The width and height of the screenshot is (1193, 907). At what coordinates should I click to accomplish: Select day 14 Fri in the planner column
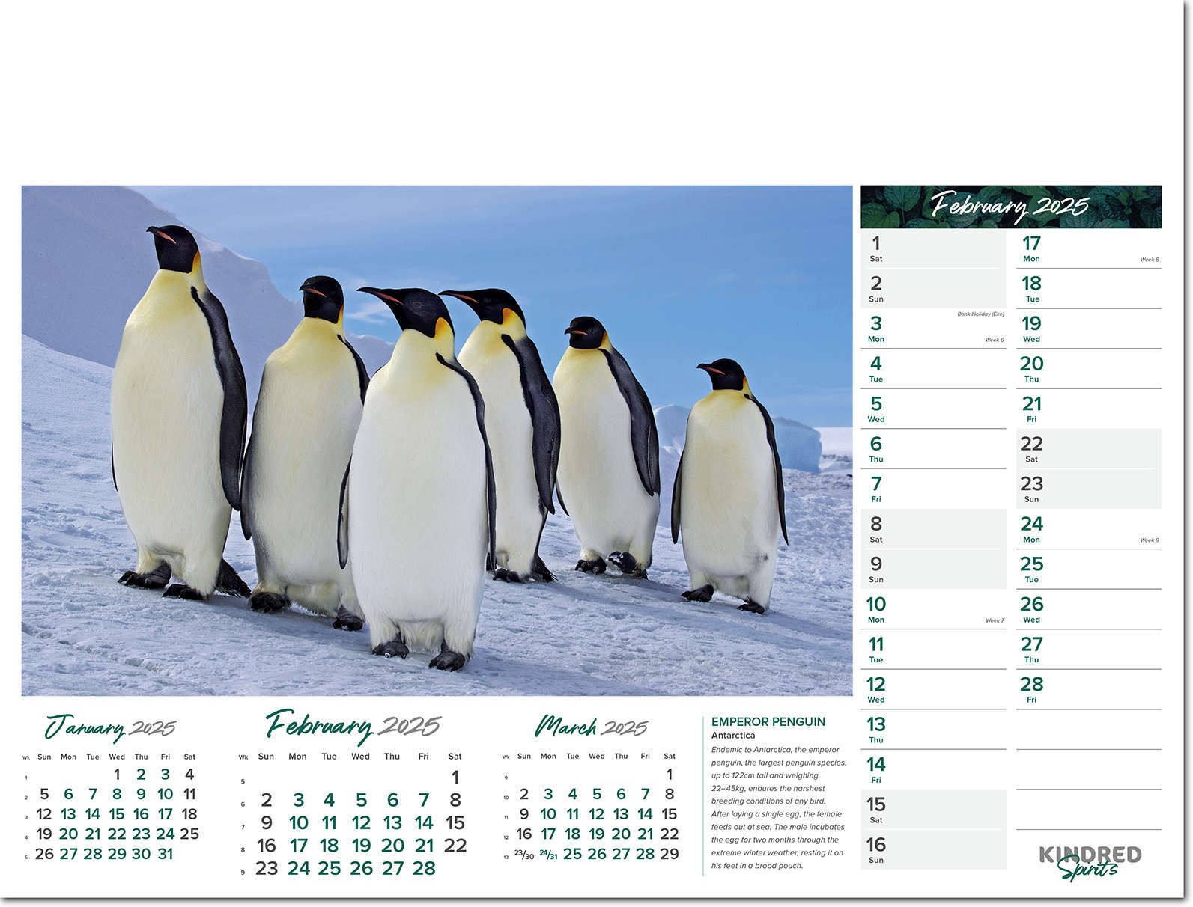(x=933, y=769)
